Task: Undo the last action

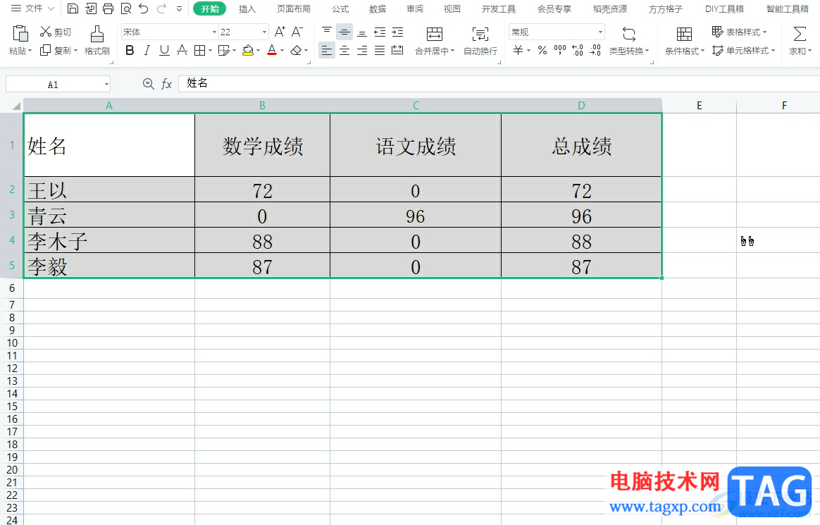Action: coord(143,8)
